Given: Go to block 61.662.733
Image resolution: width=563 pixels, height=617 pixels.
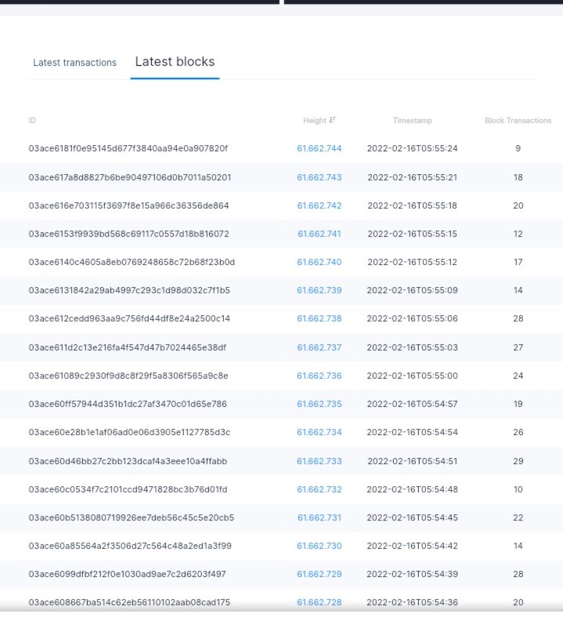Looking at the screenshot, I should click(319, 461).
